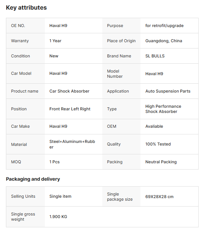Select the Warranty value 1 Year
This screenshot has height=234, width=209.
click(55, 41)
